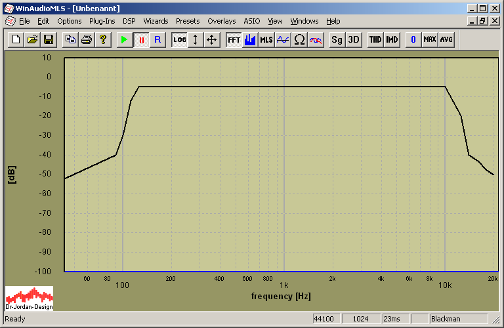The image size is (504, 328).
Task: Open the Wizards menu
Action: [x=156, y=21]
